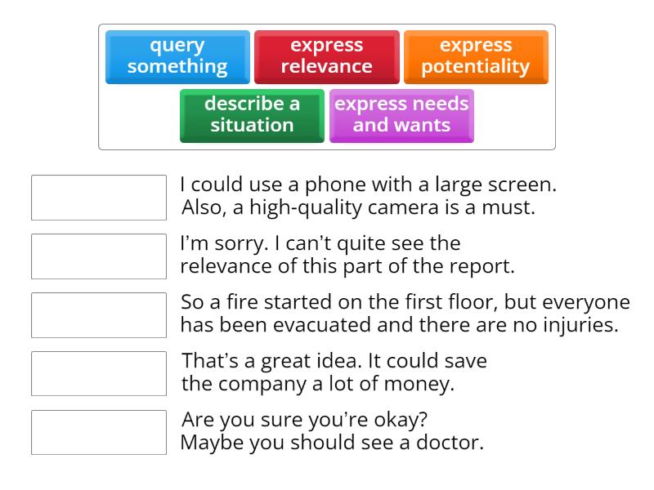Click empty space left of the 'describe a situation' tile
This screenshot has width=654, height=490.
point(139,115)
